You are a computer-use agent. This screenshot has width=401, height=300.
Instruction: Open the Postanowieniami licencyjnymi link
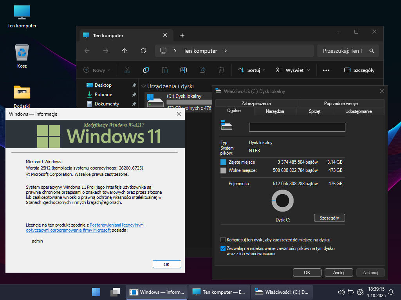pyautogui.click(x=117, y=225)
